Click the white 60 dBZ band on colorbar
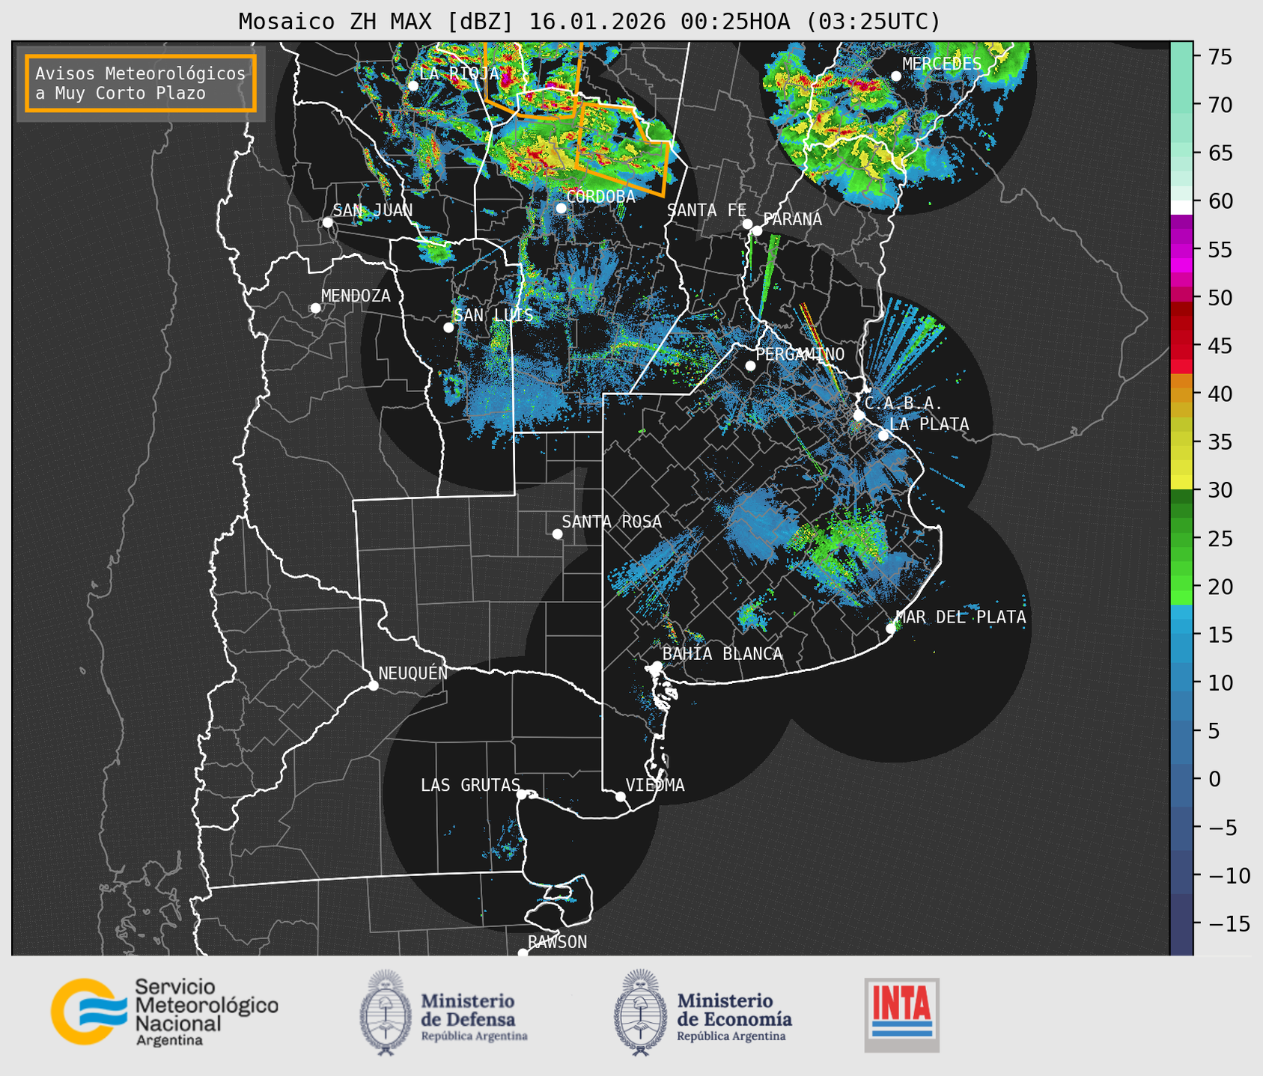 tap(1181, 207)
